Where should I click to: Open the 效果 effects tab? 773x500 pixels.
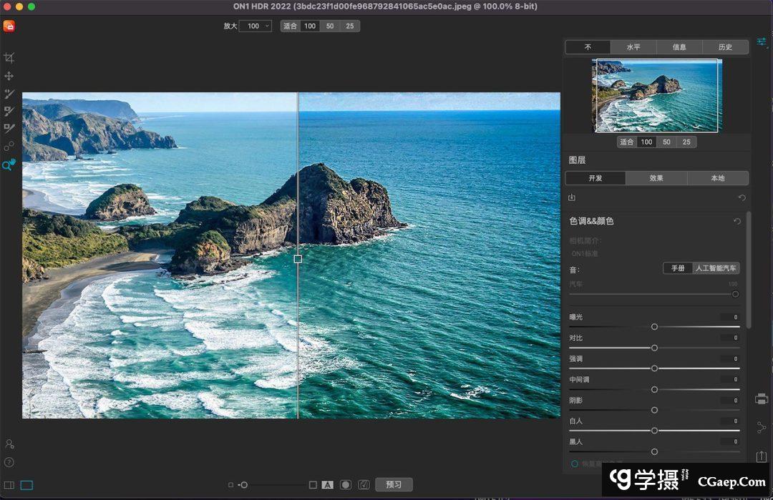click(x=656, y=178)
